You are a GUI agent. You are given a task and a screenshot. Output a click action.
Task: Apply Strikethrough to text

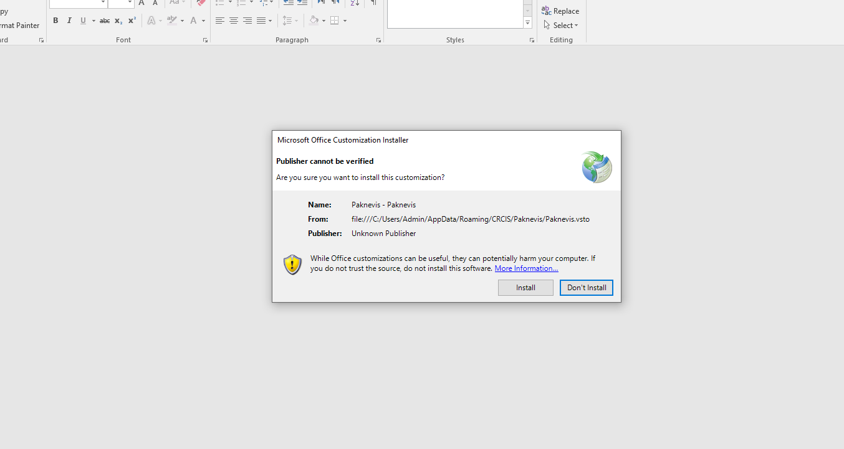105,21
